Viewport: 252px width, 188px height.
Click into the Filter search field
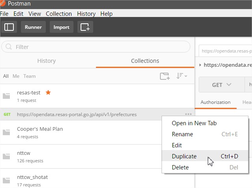coord(96,47)
